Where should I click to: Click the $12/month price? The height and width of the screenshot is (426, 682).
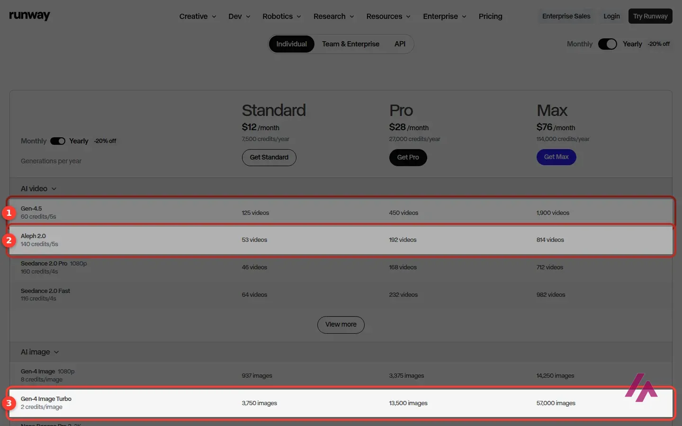260,127
